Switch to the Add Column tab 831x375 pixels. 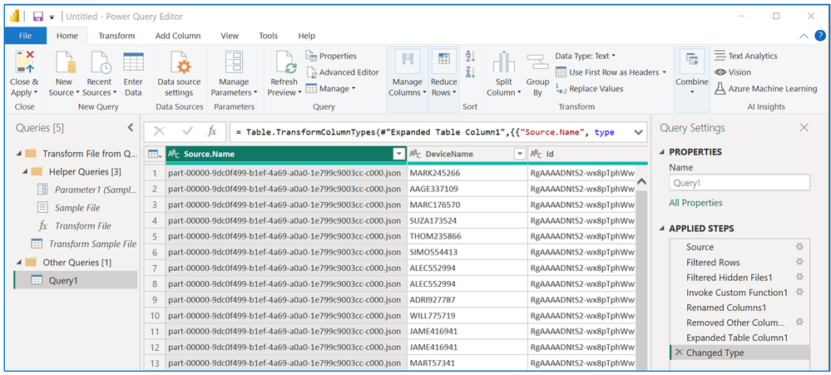pyautogui.click(x=177, y=36)
